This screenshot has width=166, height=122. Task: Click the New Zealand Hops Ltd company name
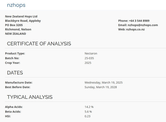21,17
